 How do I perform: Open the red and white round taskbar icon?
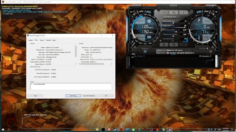(152, 129)
